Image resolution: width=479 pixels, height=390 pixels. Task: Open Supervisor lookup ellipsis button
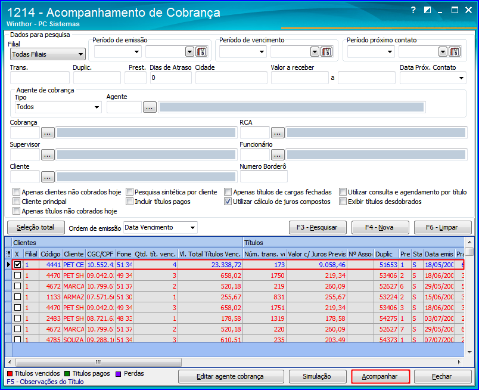click(x=48, y=155)
